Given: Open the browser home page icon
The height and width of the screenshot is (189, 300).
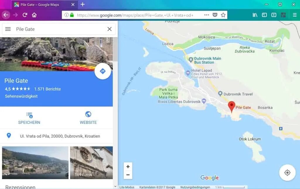Looking at the screenshot, I should click(x=34, y=15).
